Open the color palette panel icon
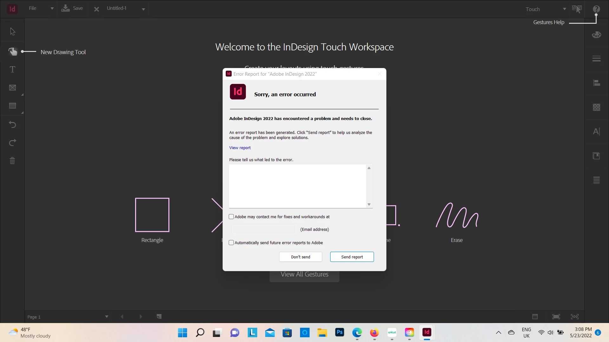 pos(596,35)
